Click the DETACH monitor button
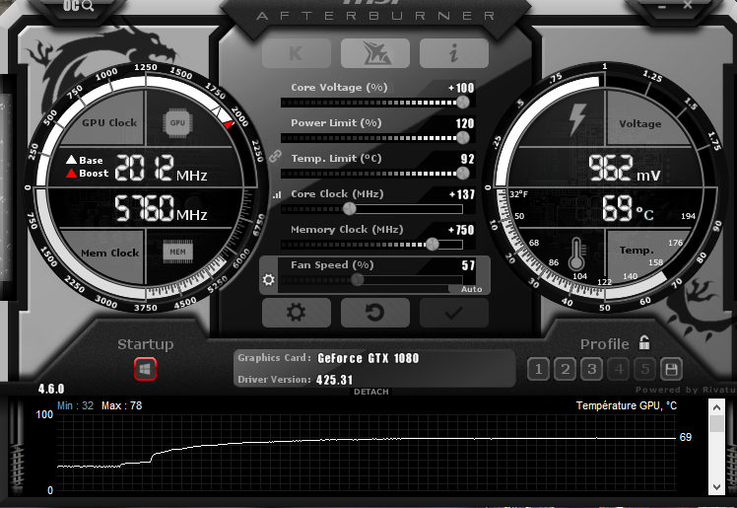This screenshot has width=737, height=508. tap(371, 392)
